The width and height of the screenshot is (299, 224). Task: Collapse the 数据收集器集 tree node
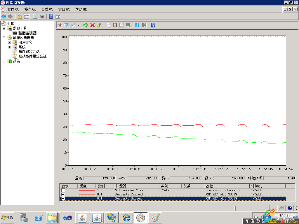pos(4,38)
